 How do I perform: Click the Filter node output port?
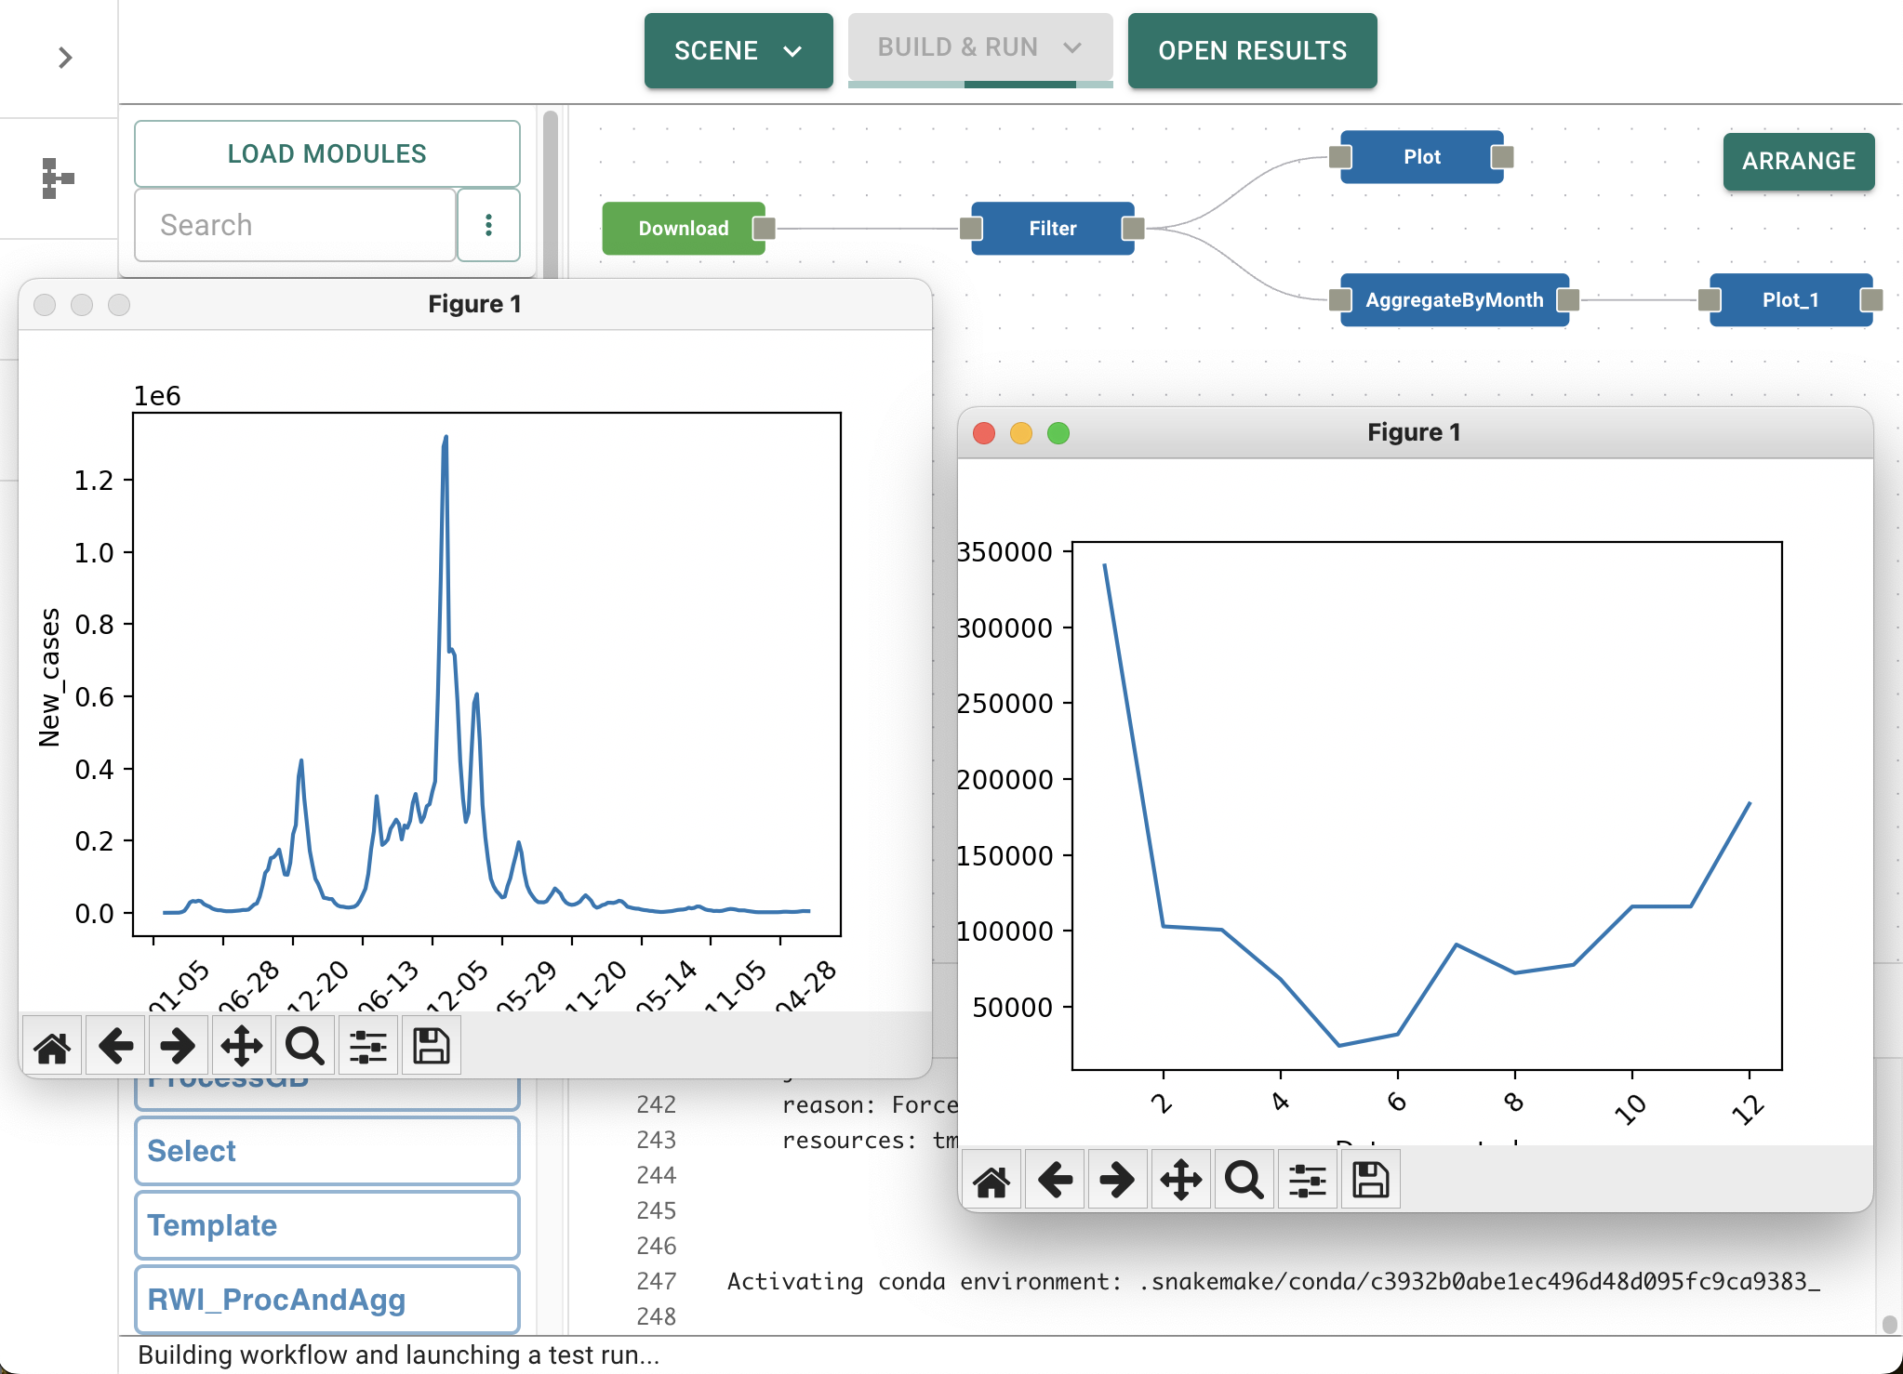pyautogui.click(x=1134, y=229)
